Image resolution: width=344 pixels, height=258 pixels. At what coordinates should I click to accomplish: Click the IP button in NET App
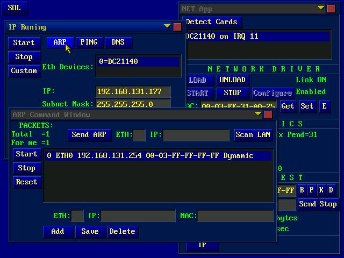pos(202,246)
